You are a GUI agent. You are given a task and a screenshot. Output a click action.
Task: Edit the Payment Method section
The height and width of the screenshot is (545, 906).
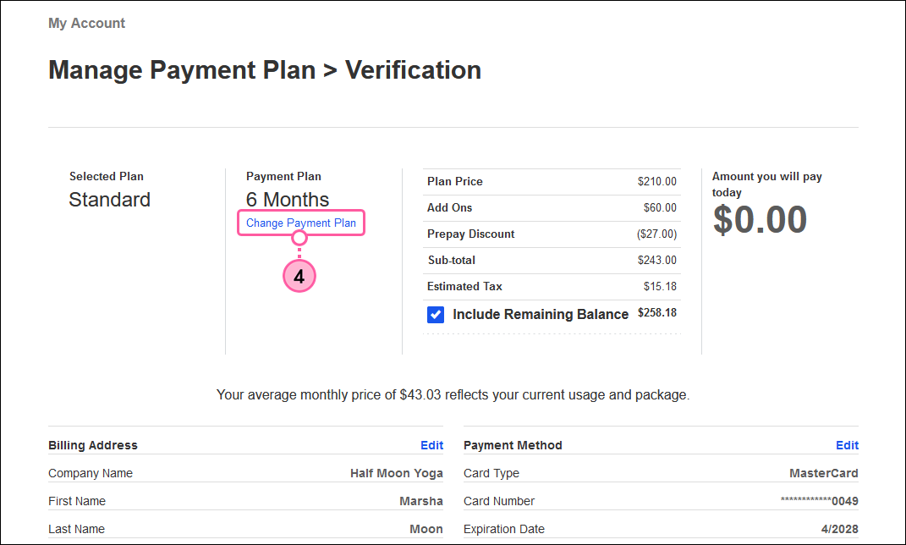[x=847, y=445]
